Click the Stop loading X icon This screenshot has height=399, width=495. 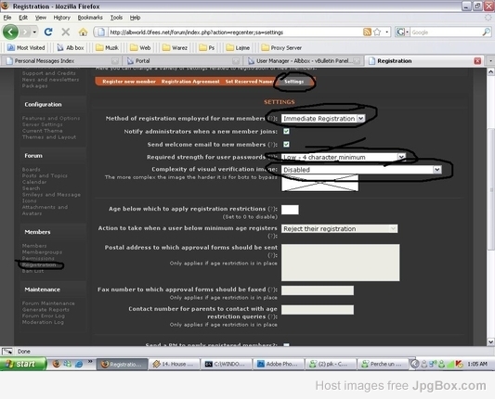(65, 32)
